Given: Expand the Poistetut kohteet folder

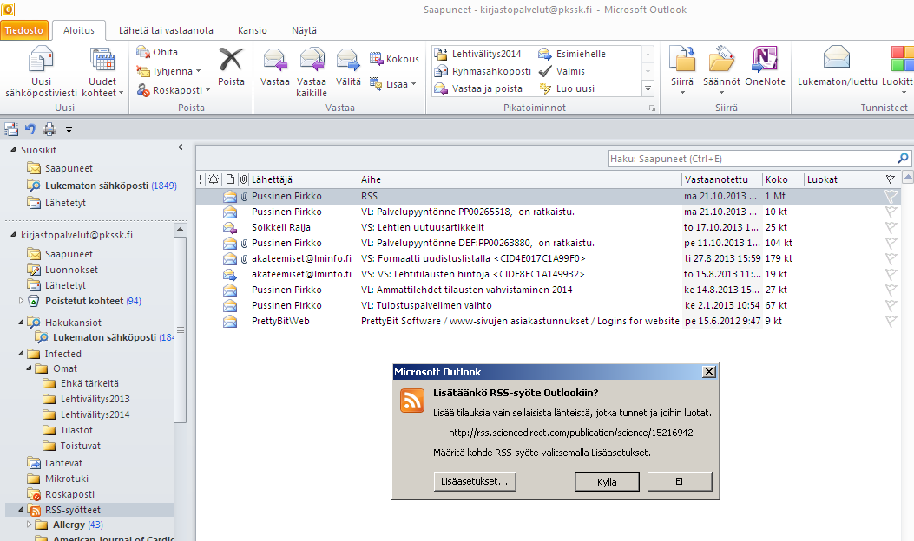Looking at the screenshot, I should click(21, 301).
